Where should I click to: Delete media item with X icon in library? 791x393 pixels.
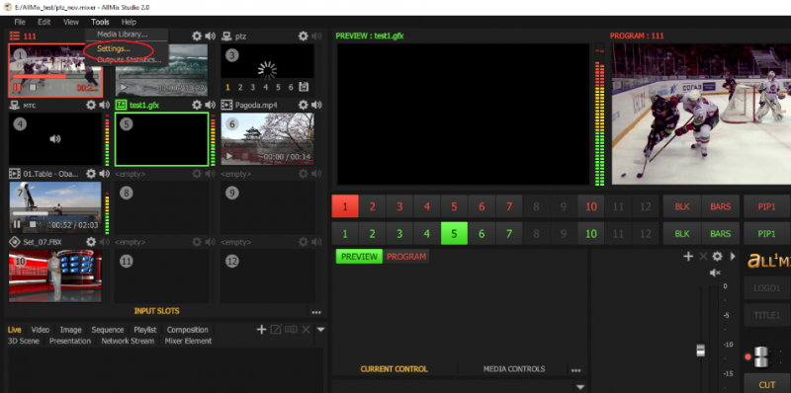[x=306, y=330]
